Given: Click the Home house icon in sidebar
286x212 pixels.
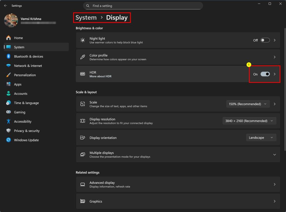Looking at the screenshot, I should [8, 38].
